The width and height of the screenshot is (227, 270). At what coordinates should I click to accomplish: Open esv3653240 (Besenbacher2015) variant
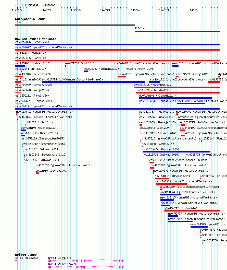coord(44,144)
